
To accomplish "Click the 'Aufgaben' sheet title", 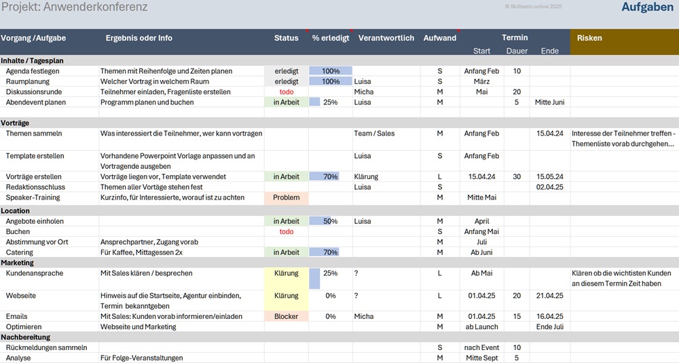I will (x=647, y=7).
